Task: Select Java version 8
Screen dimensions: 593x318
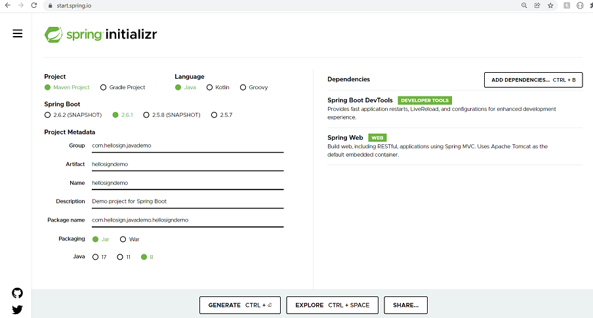Action: (147, 257)
